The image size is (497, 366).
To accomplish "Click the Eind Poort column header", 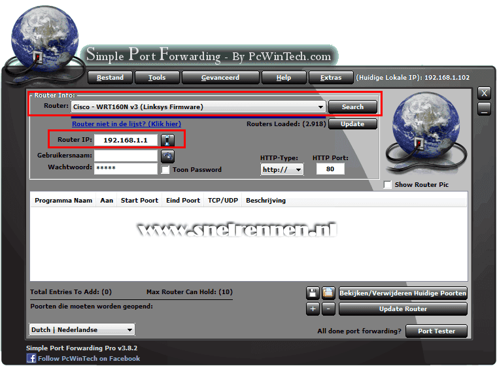I will pos(183,200).
